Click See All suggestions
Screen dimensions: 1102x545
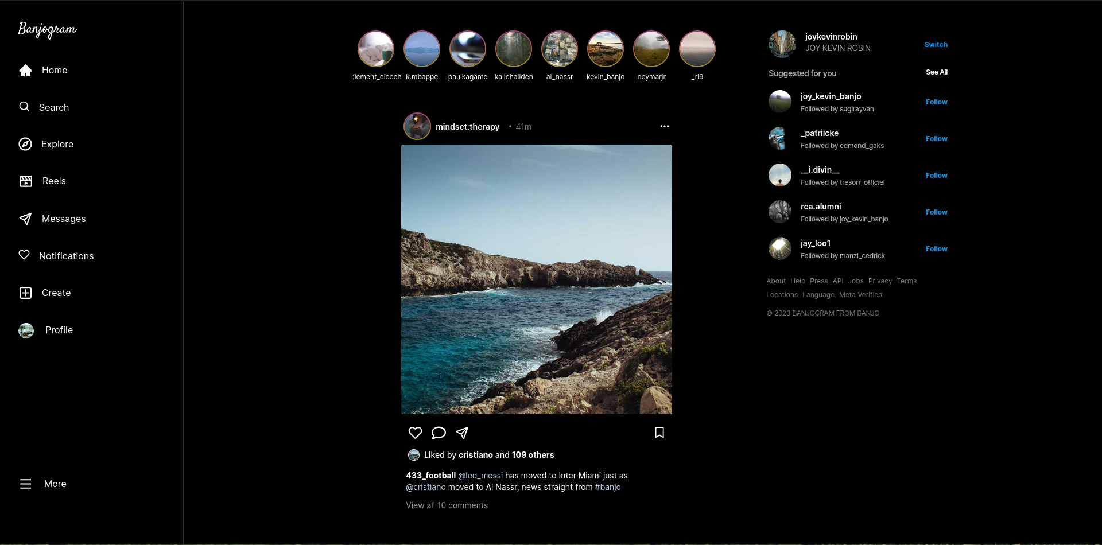point(937,72)
